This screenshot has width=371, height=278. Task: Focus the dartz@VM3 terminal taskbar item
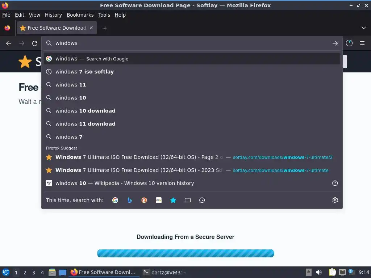click(x=165, y=272)
